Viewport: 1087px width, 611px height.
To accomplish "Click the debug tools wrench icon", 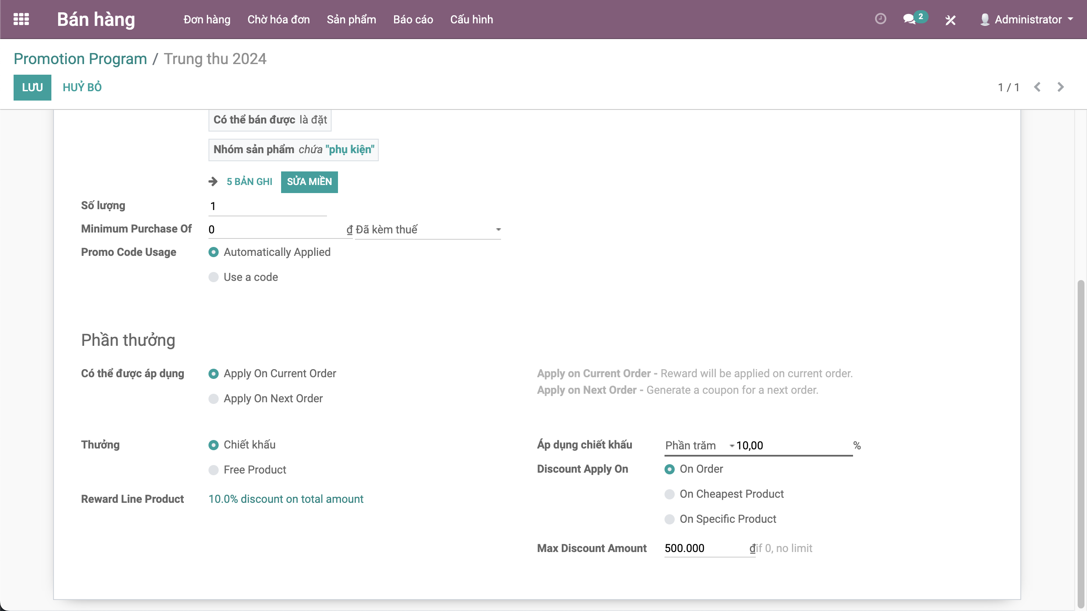I will [x=950, y=20].
